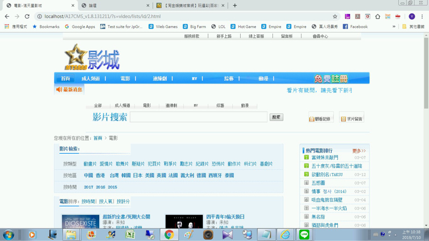Open the Windows Start button
This screenshot has width=429, height=241.
(x=8, y=235)
